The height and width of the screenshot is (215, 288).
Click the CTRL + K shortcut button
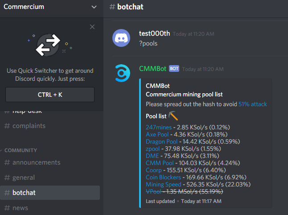click(x=50, y=95)
